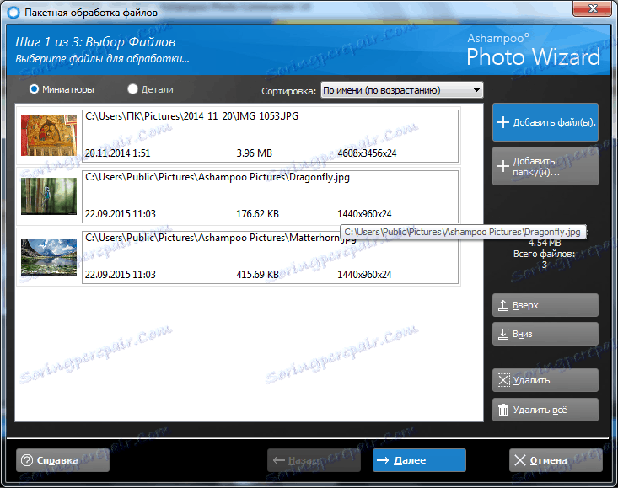Click the Dragonfly.jpg file path in list
This screenshot has width=618, height=488.
click(218, 177)
